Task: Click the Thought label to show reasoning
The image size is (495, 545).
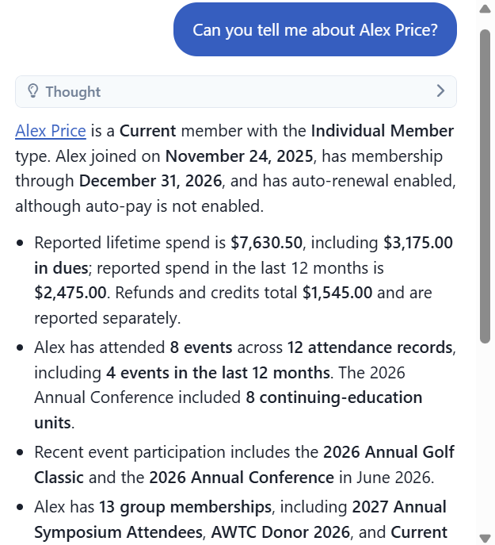Action: point(73,92)
